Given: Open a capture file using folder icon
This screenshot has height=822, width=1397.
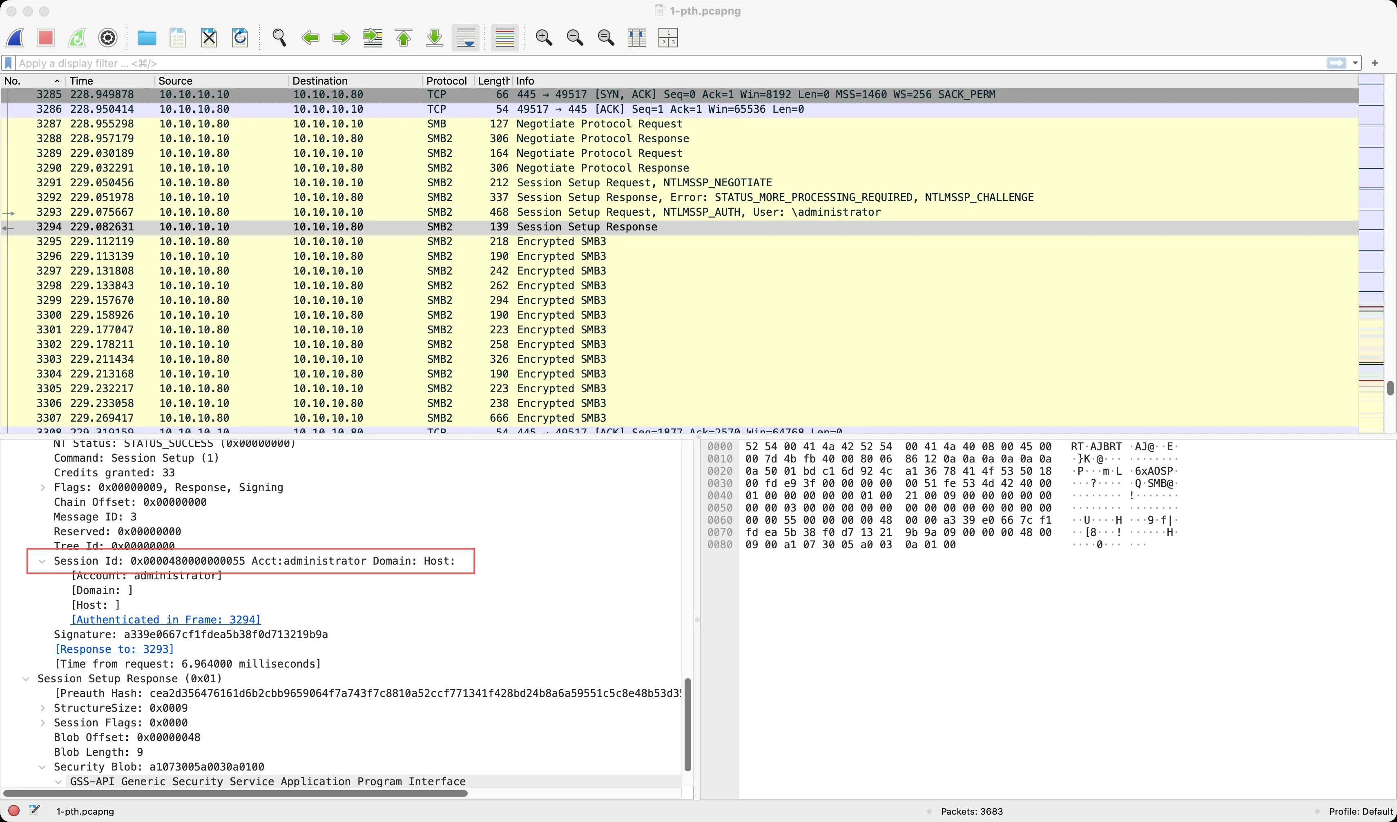Looking at the screenshot, I should 146,38.
